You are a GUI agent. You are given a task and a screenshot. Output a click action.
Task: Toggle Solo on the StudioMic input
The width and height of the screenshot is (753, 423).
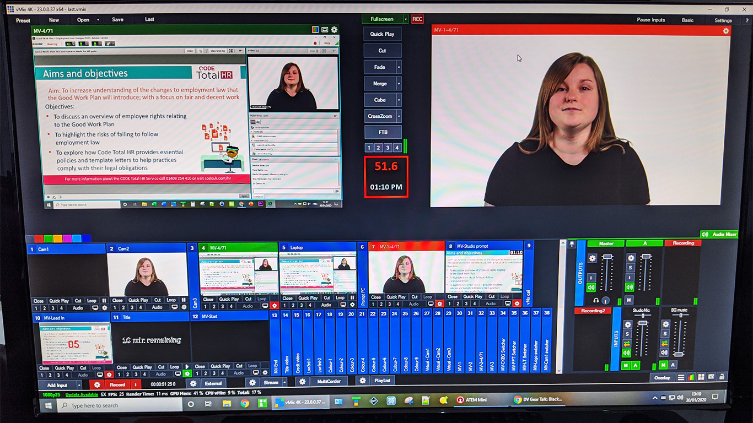(x=627, y=334)
